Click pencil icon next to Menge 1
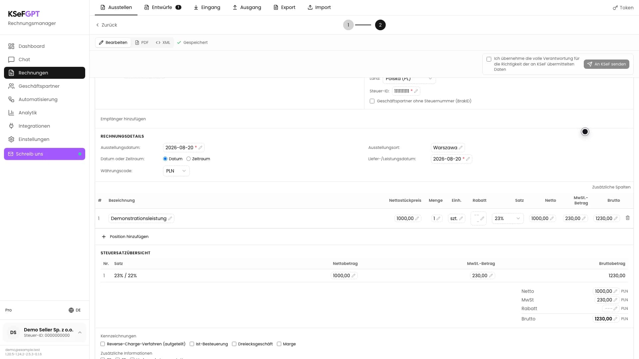639x359 pixels. pyautogui.click(x=438, y=218)
